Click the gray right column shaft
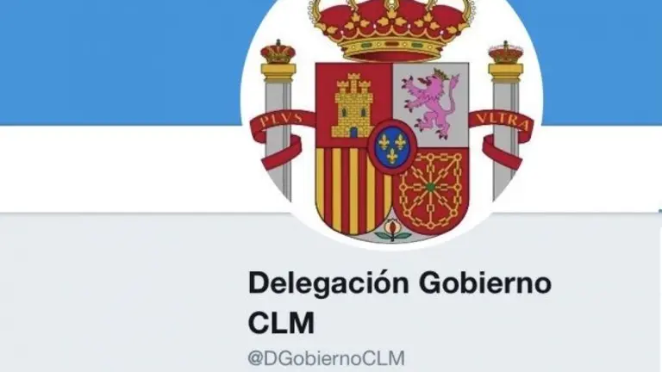This screenshot has width=662, height=372. point(505,139)
